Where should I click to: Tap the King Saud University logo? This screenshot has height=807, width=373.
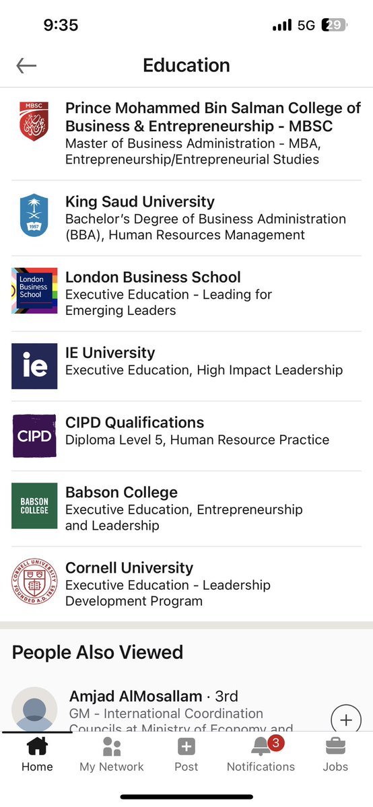[34, 215]
